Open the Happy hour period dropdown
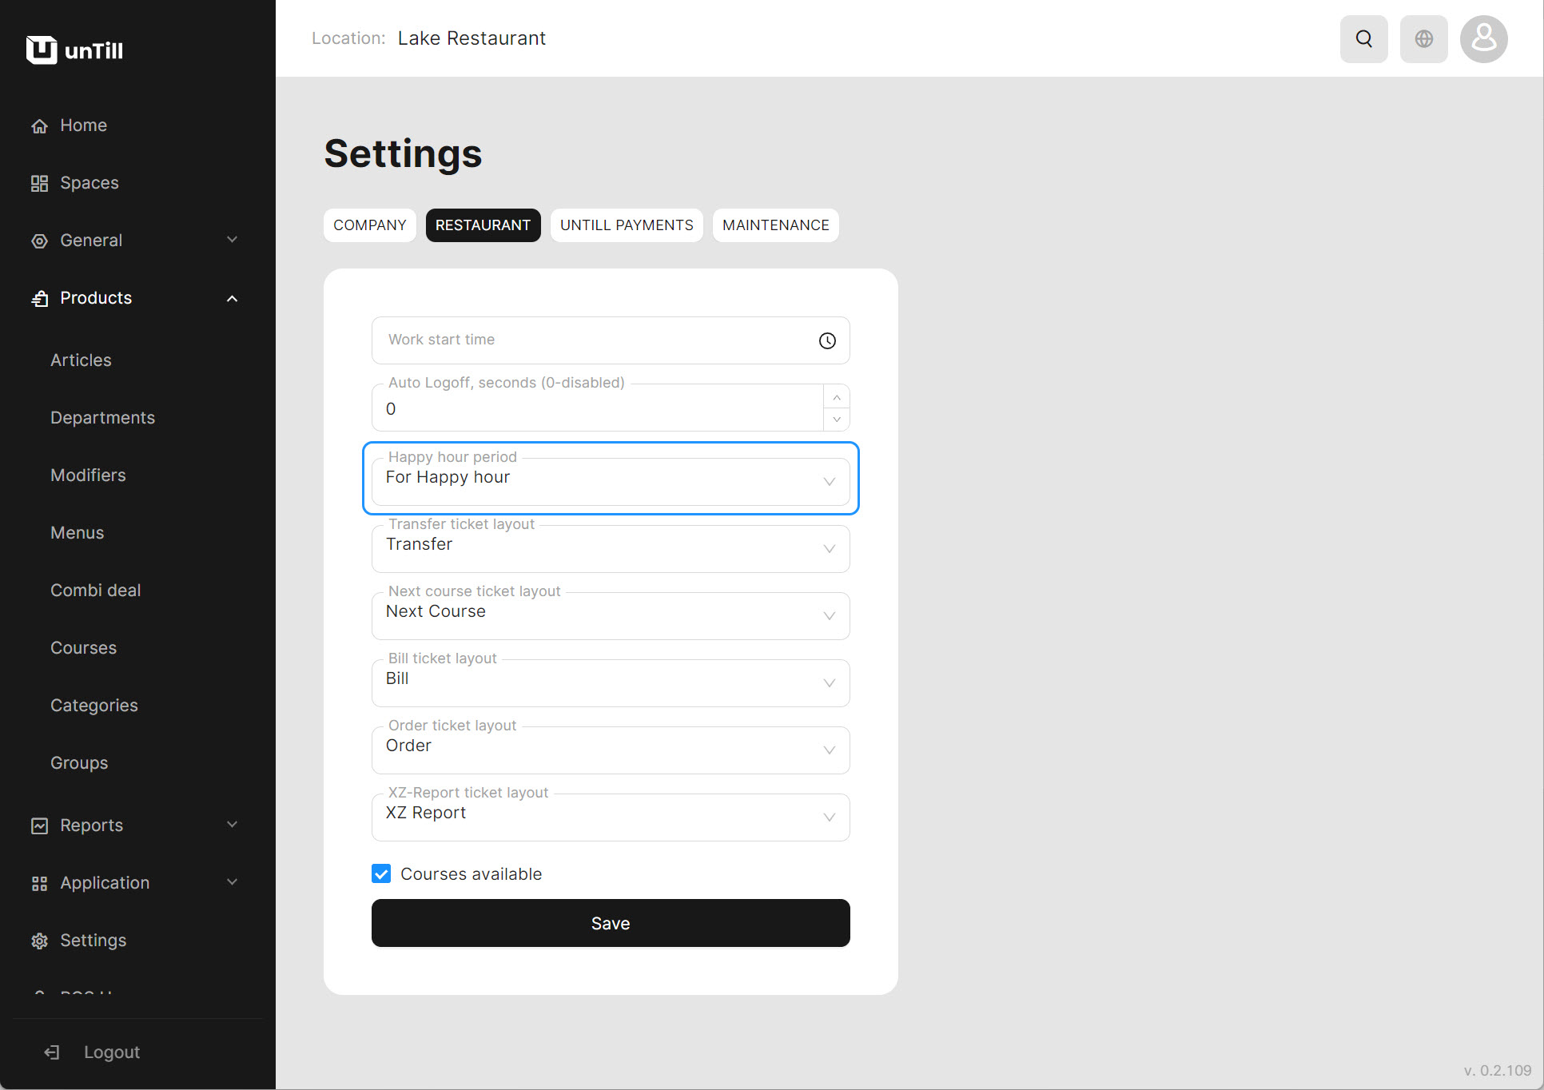Viewport: 1544px width, 1090px height. [x=610, y=481]
